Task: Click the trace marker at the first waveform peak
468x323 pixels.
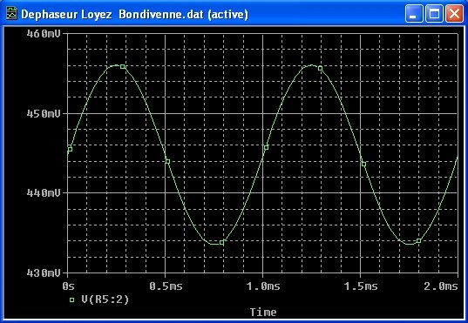Action: 123,66
